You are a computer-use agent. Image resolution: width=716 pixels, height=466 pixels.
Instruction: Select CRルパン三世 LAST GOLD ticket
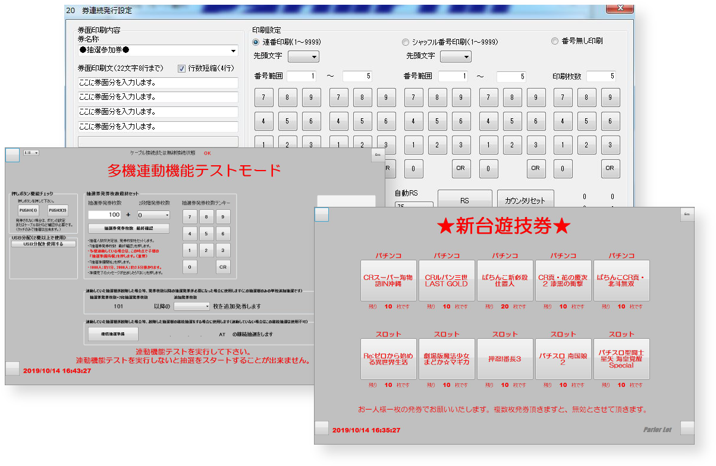coord(447,281)
